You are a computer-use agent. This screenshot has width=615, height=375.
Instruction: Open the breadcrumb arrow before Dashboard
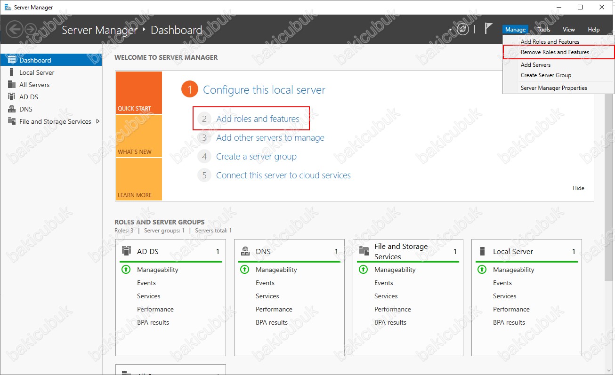[144, 30]
